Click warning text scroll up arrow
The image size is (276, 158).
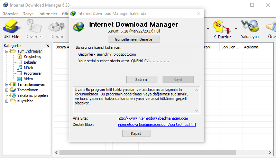[x=197, y=90]
